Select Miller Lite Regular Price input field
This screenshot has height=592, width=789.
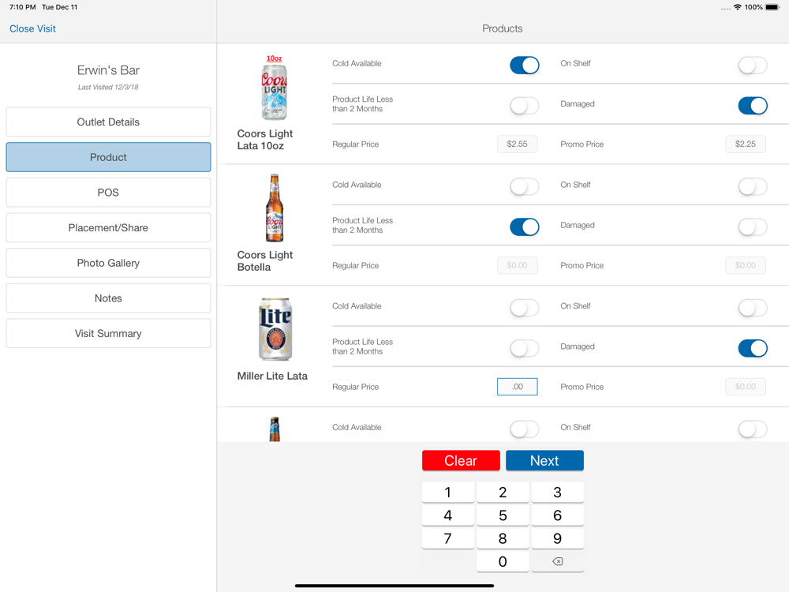pos(517,387)
